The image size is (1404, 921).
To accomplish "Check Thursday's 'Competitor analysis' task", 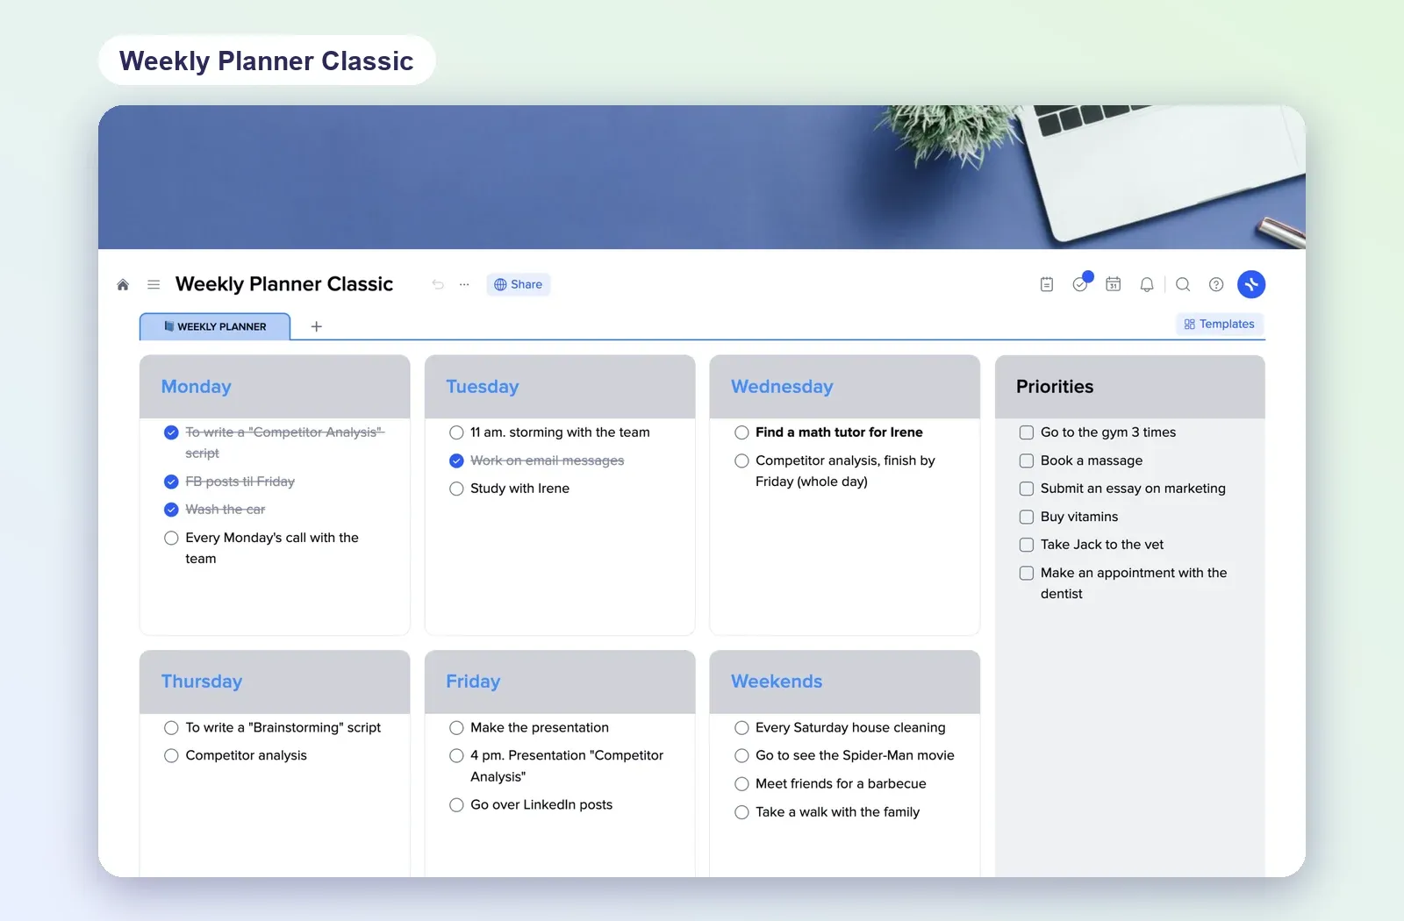I will click(x=171, y=756).
